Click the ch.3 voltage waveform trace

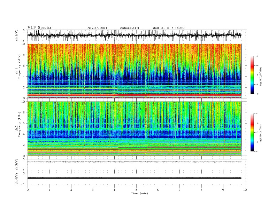pyautogui.click(x=134, y=162)
